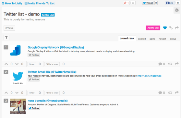Screen dimensions: 181x118
Task: Upvote the GoogleDisplayNetwork item
Action: (6, 64)
